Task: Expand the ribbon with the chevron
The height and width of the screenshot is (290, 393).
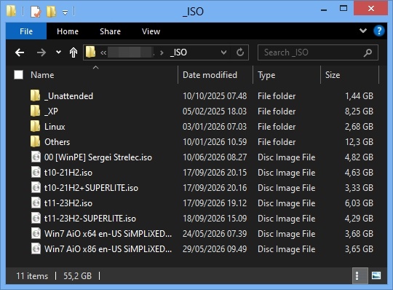Action: (363, 31)
